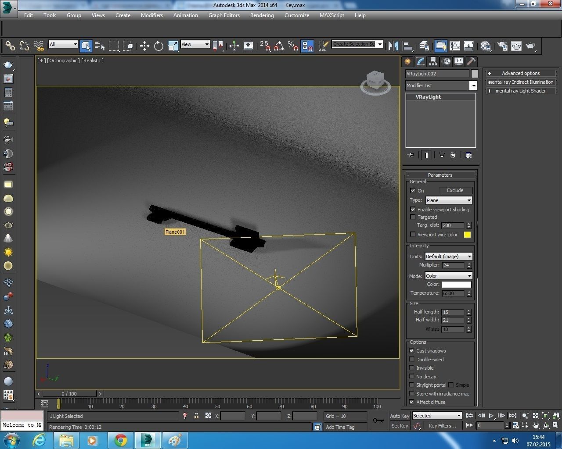Image resolution: width=562 pixels, height=449 pixels.
Task: Switch to the Motion command panel
Action: click(447, 61)
